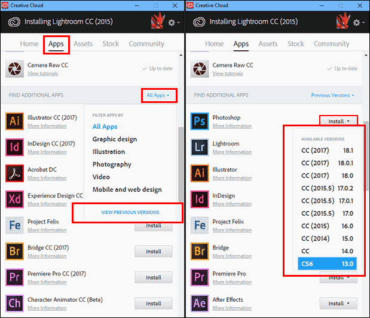Select Photoshop CC (2015.5) 17.0.2 version

[x=327, y=188]
